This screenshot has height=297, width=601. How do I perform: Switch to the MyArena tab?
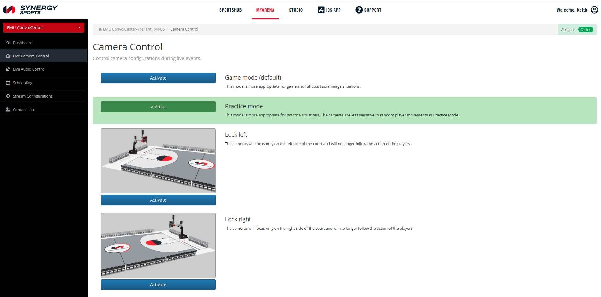(265, 10)
